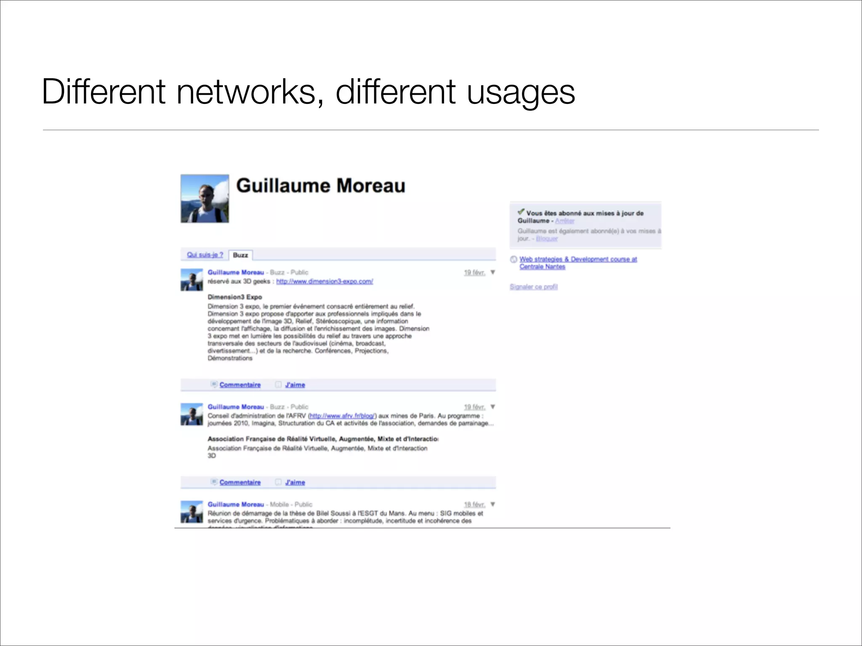Click Signaler ce profil link
The height and width of the screenshot is (646, 862).
(534, 287)
